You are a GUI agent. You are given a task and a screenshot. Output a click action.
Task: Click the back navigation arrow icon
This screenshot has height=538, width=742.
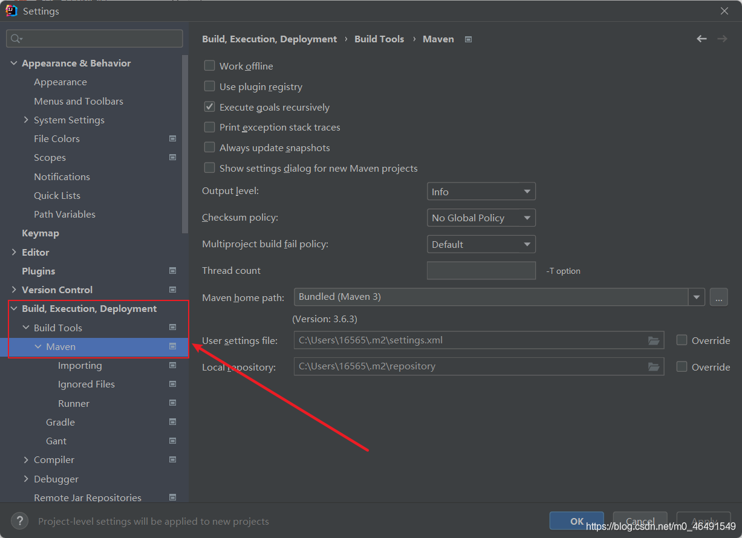tap(701, 39)
